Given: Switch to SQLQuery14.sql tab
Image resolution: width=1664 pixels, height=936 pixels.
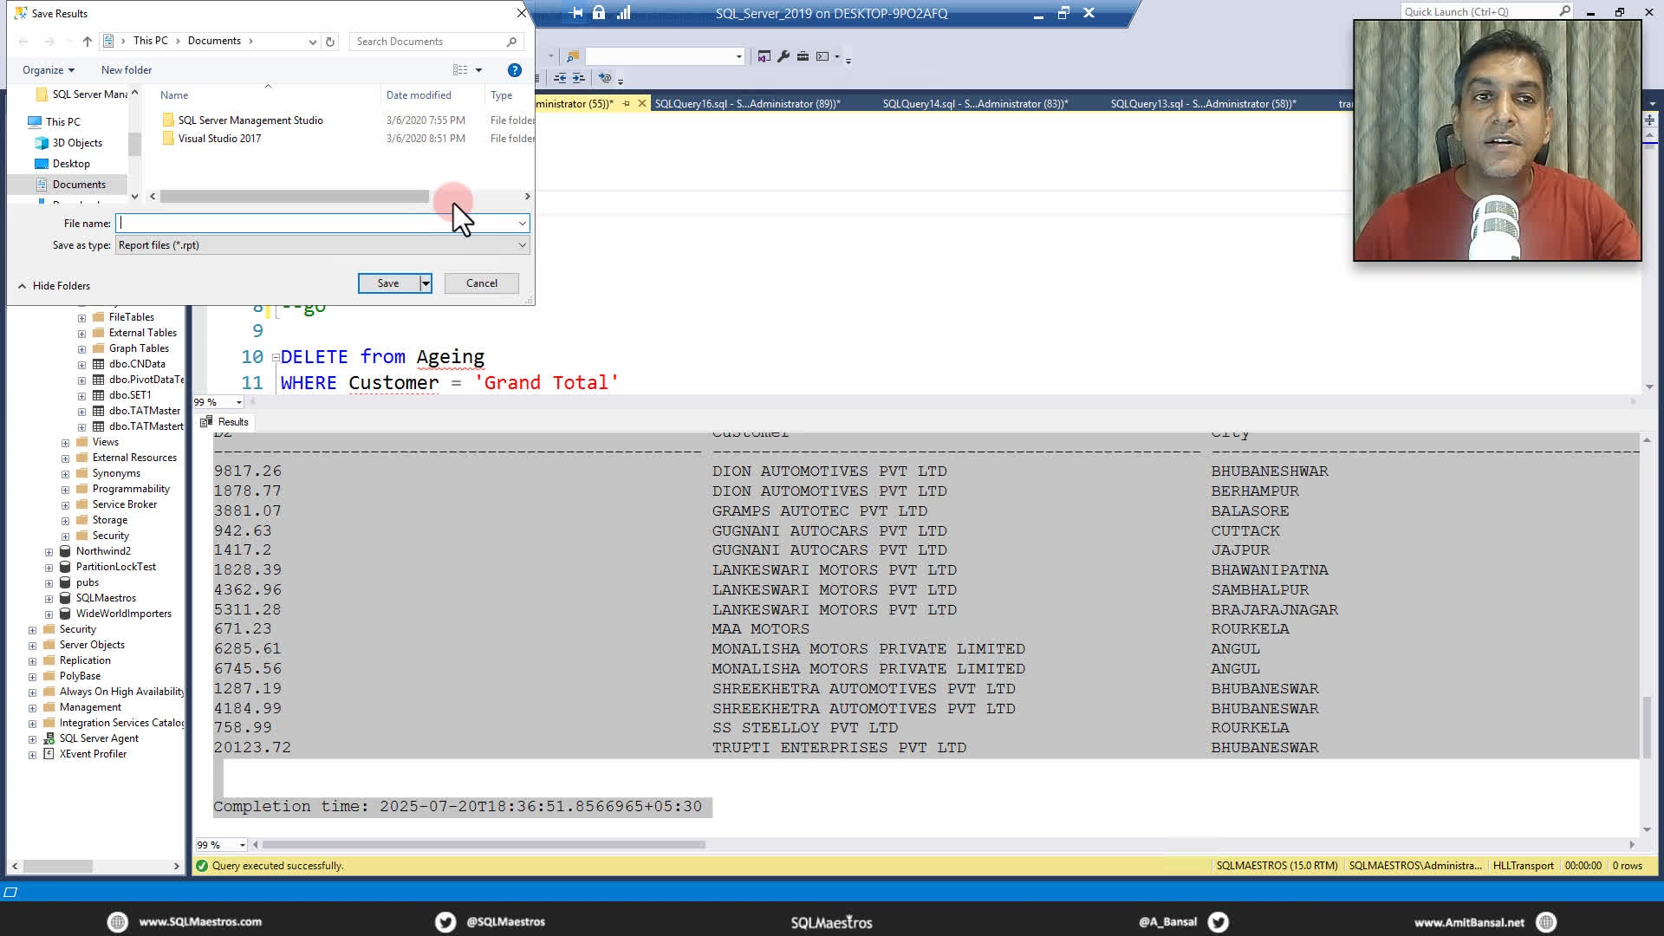Looking at the screenshot, I should [975, 104].
